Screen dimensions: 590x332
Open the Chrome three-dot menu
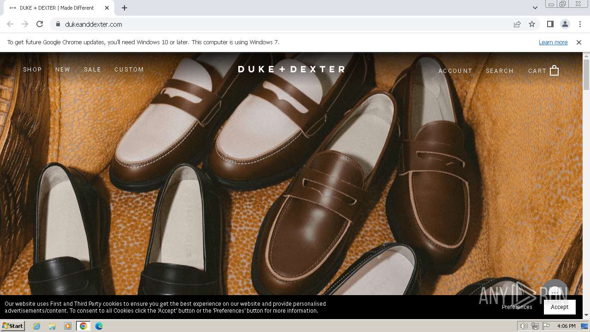(x=580, y=24)
